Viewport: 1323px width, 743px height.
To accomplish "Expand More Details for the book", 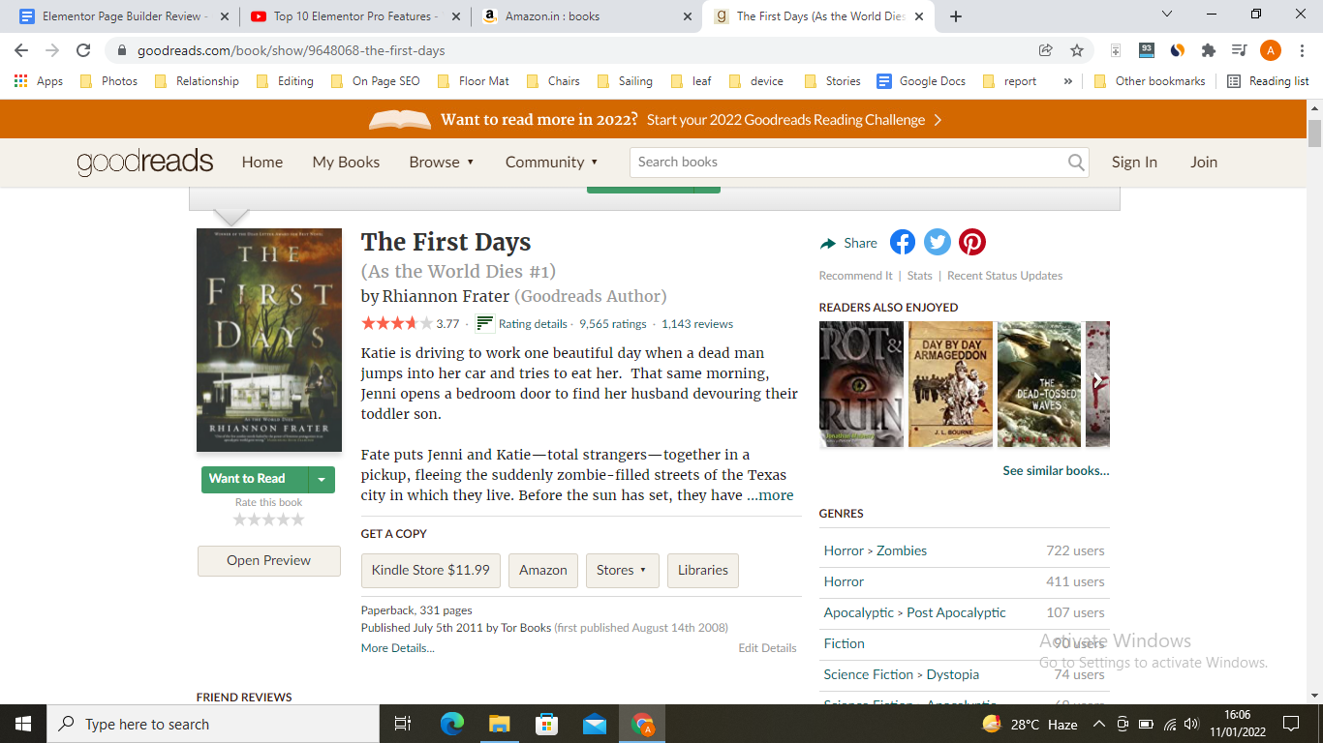I will click(398, 648).
